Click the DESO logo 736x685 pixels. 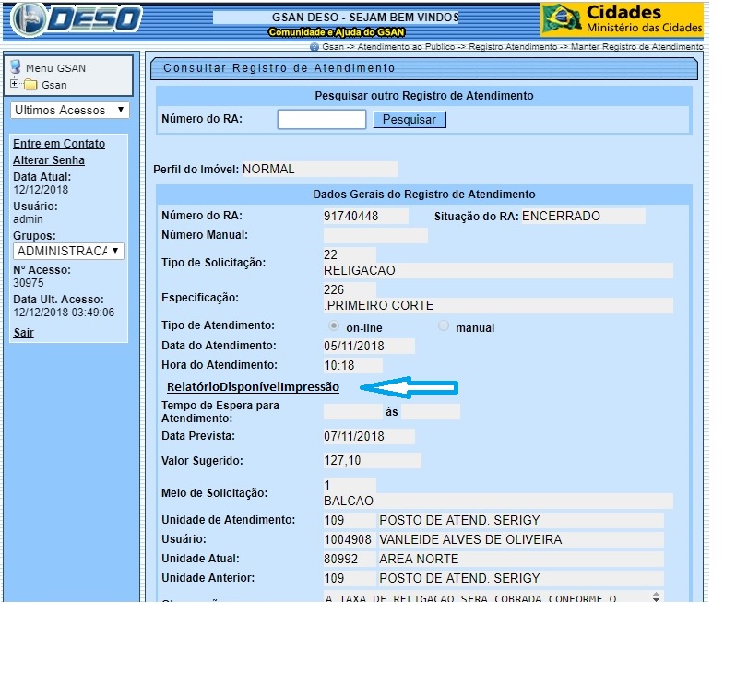74,19
